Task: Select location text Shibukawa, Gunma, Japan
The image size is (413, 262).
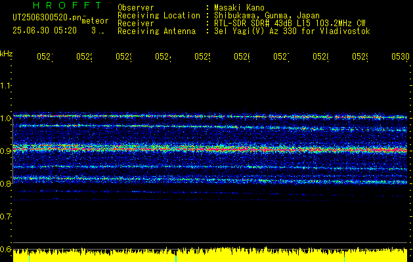Action: tap(267, 16)
